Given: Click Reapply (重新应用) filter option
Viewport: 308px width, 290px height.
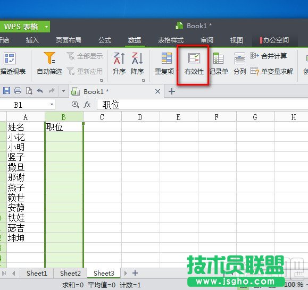Looking at the screenshot, I should tap(85, 71).
